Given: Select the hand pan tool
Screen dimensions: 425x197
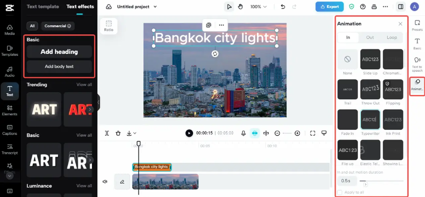Looking at the screenshot, I should pos(240,7).
